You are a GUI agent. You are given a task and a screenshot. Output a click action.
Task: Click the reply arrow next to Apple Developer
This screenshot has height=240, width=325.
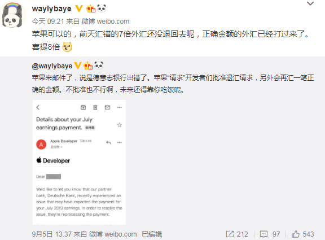pos(108,142)
